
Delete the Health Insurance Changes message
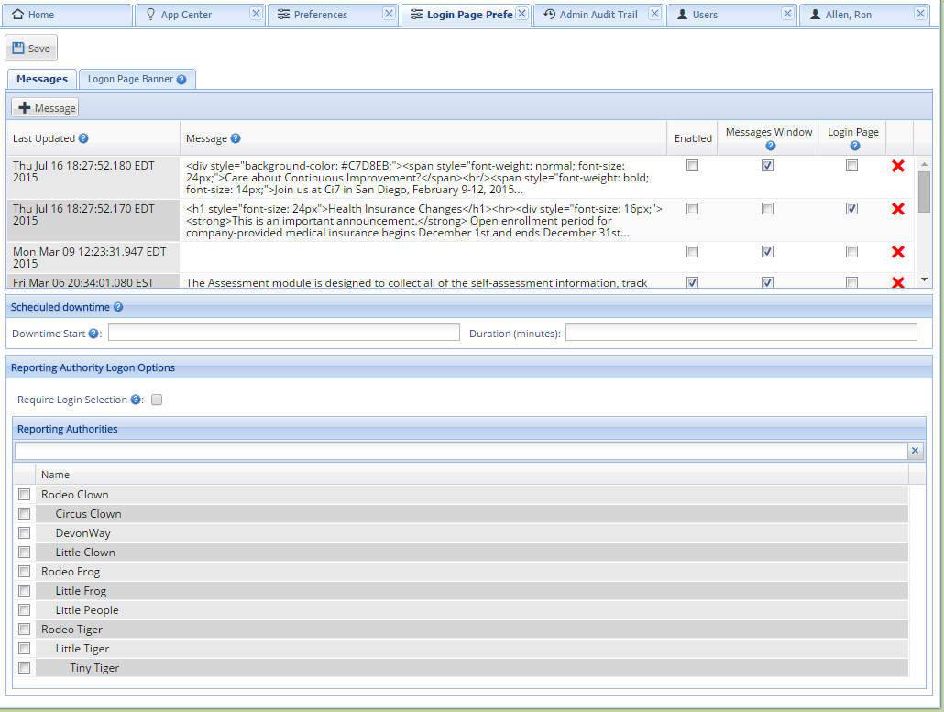point(897,209)
